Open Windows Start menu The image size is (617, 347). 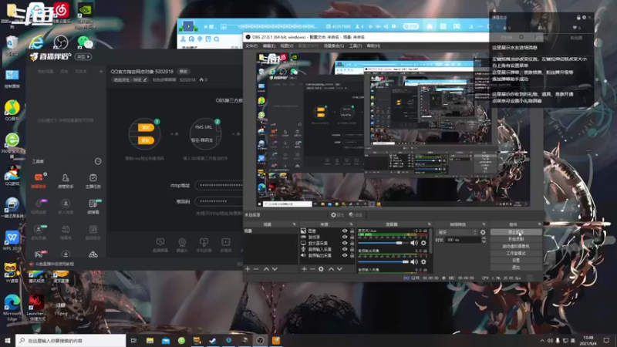(8, 341)
